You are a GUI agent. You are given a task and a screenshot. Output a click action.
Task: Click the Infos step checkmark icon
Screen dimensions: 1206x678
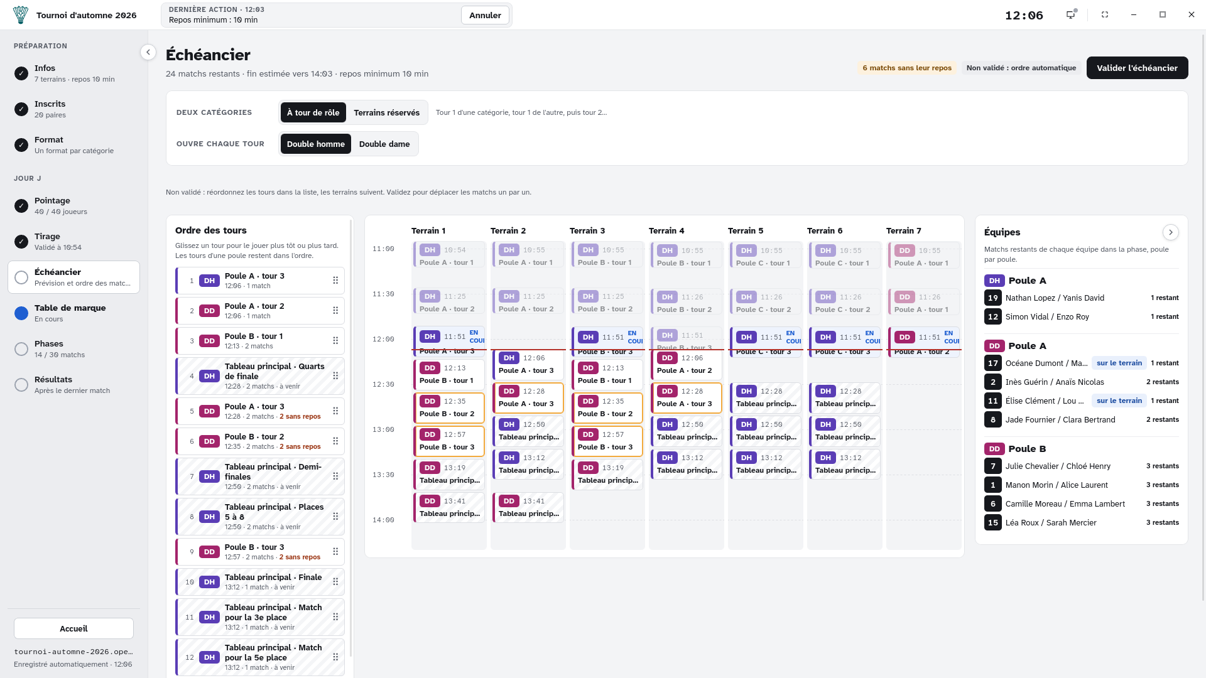[21, 73]
